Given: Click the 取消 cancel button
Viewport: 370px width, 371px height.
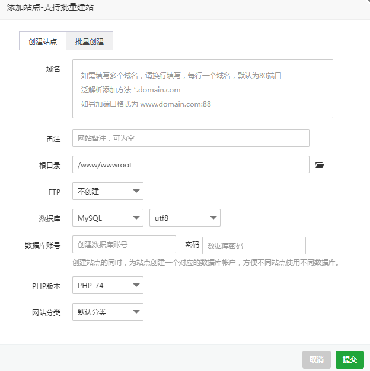Looking at the screenshot, I should [317, 360].
